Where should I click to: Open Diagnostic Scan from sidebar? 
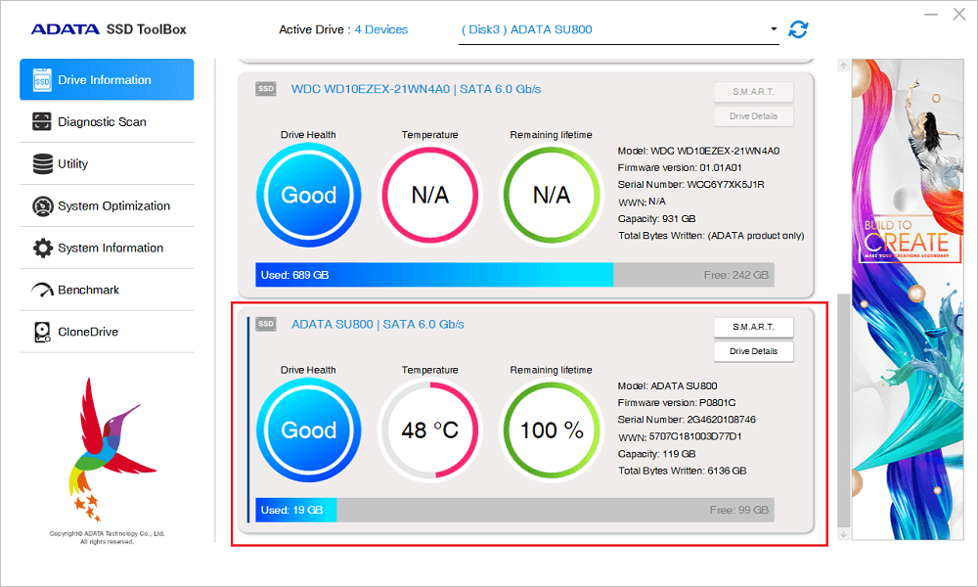(107, 121)
